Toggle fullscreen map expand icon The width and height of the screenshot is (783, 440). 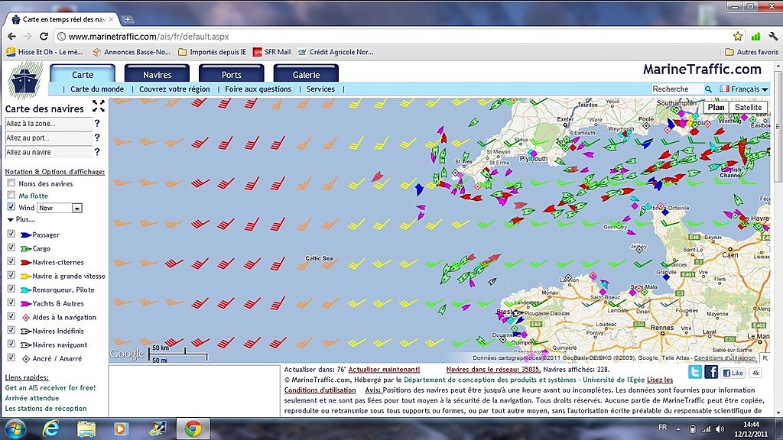[x=99, y=105]
